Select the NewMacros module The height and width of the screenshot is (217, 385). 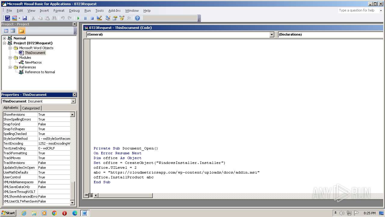33,62
